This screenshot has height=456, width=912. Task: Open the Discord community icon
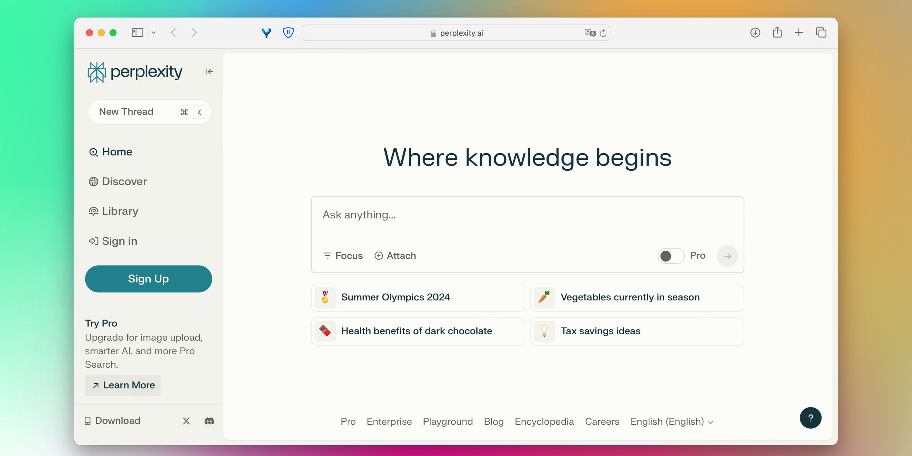[x=209, y=421]
